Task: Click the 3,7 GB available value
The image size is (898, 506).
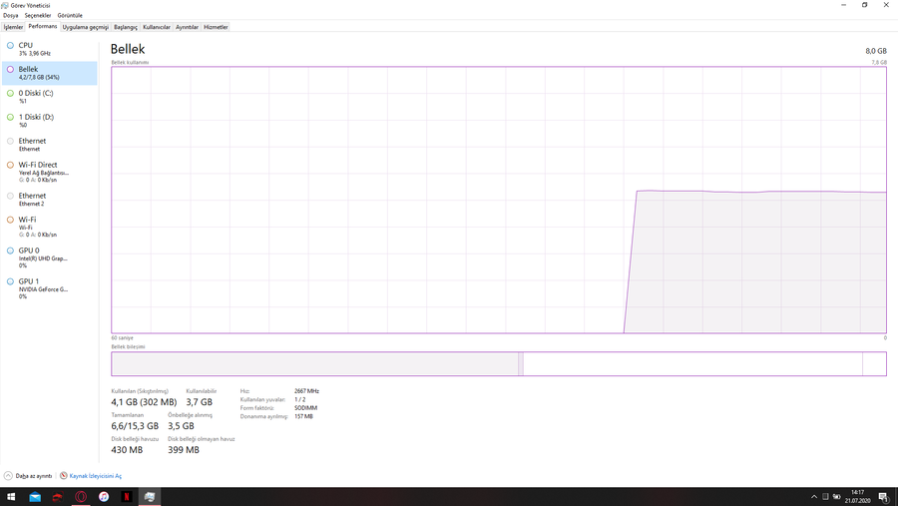Action: pos(200,402)
